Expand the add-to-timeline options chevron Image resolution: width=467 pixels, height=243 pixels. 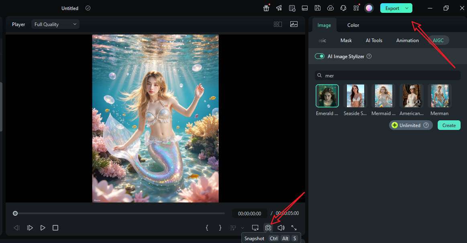click(x=243, y=228)
